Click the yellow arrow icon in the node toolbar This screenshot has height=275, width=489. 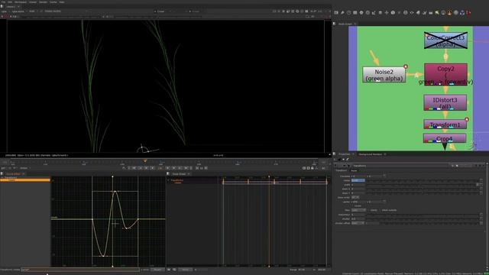click(x=437, y=13)
